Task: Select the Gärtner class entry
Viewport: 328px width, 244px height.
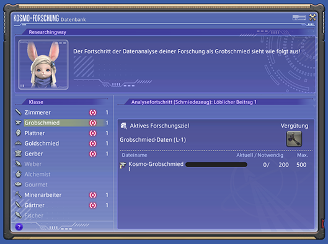Action: 62,205
